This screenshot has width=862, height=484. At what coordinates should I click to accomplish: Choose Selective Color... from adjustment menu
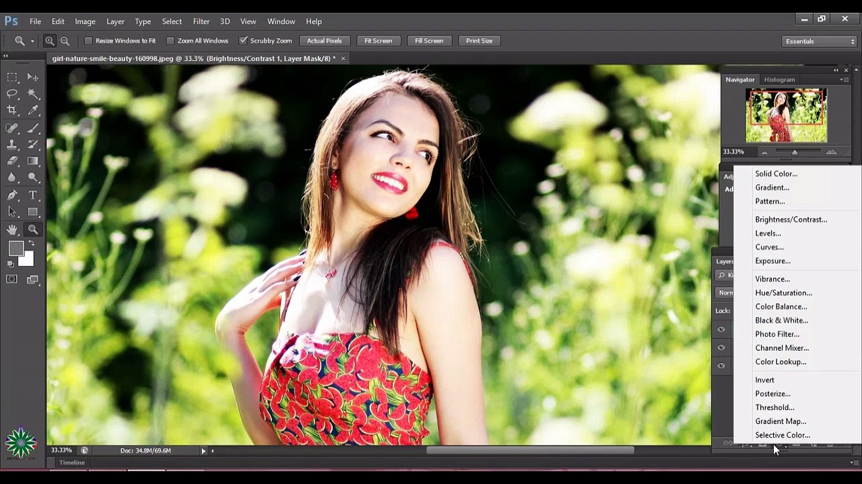[x=783, y=436]
